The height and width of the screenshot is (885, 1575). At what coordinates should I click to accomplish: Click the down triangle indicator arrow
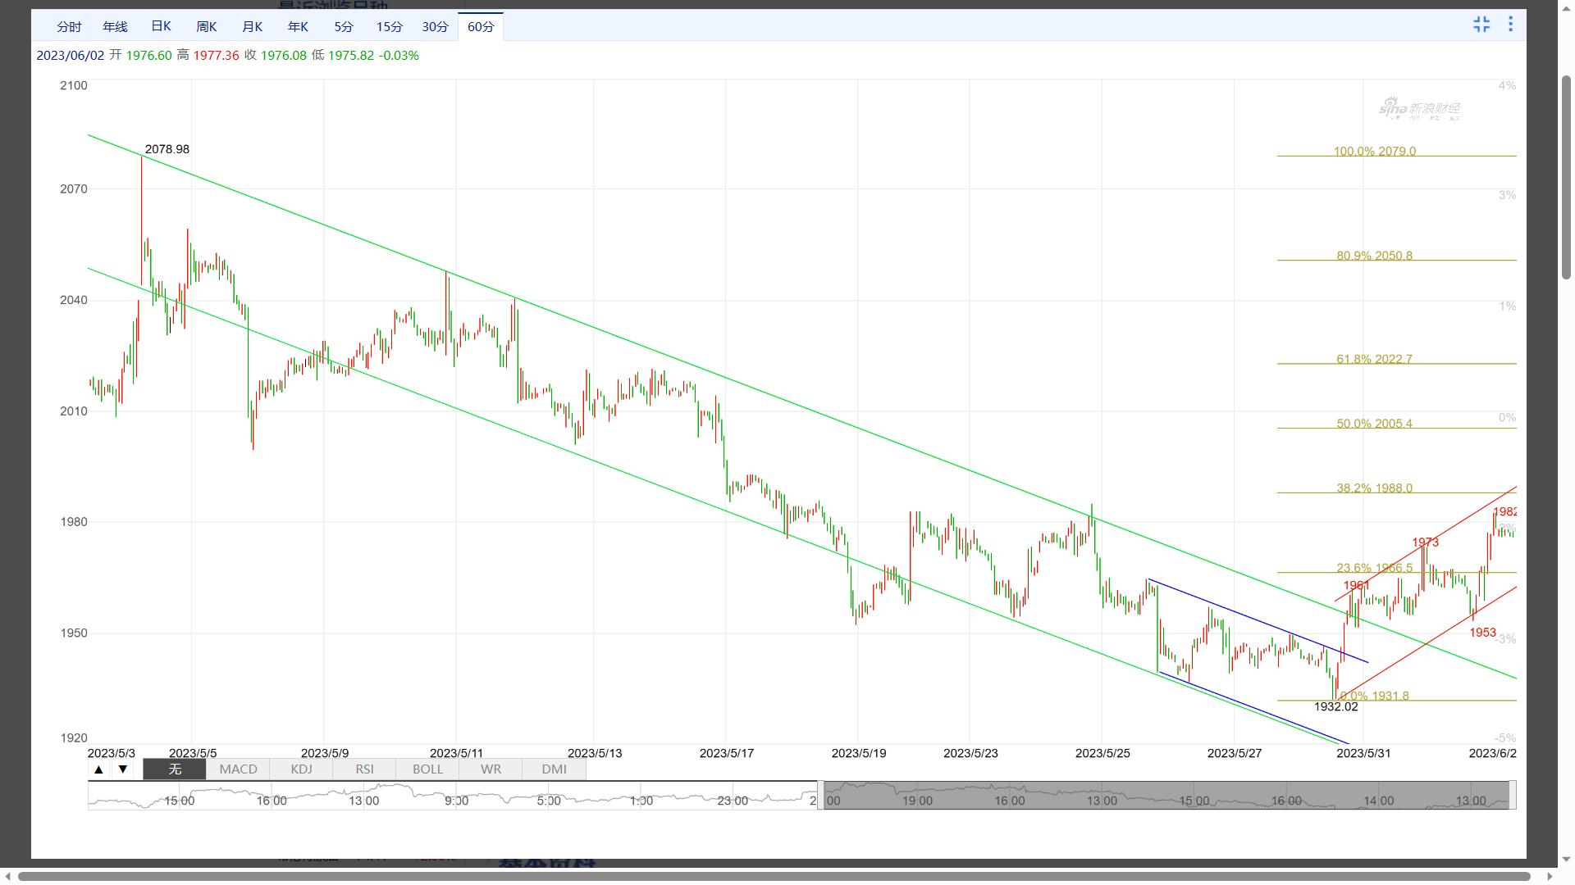[123, 769]
